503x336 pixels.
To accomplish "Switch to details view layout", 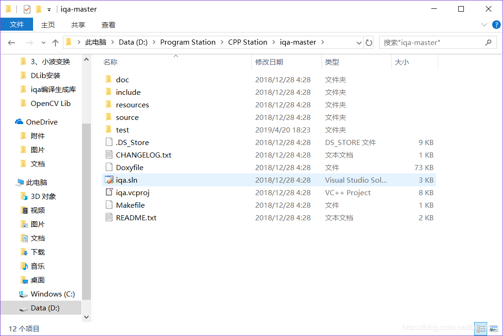I will tap(481, 329).
